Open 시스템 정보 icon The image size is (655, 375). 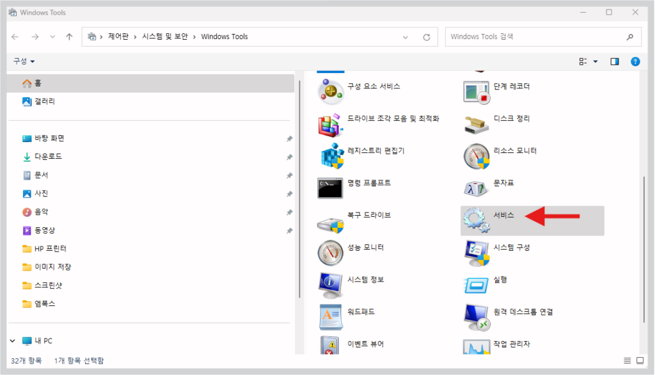[x=330, y=285]
